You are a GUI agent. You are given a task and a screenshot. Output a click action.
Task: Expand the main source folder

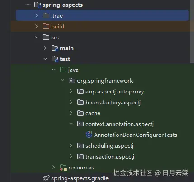point(45,48)
